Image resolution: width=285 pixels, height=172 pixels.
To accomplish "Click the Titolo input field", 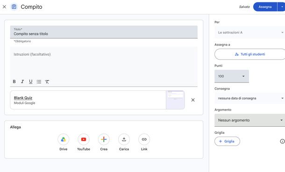I will click(104, 32).
